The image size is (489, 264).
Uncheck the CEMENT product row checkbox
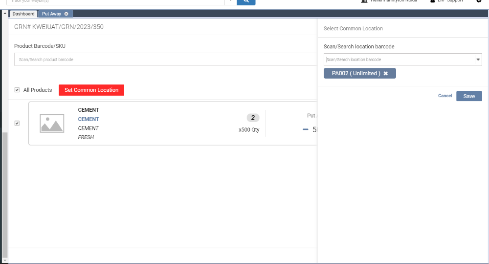(17, 123)
